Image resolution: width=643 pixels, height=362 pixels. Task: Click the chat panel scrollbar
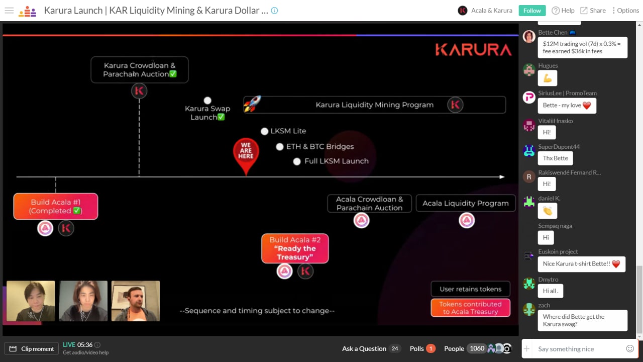[639, 300]
